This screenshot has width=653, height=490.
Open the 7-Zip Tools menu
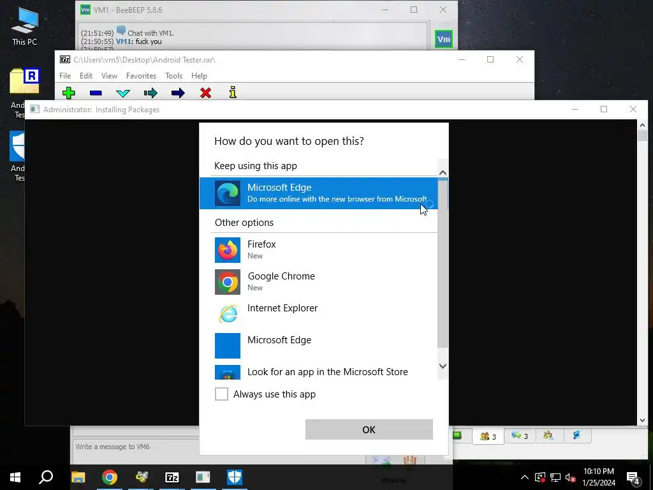point(173,76)
